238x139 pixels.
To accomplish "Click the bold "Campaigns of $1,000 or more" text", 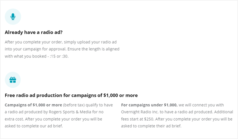I will 33,105.
